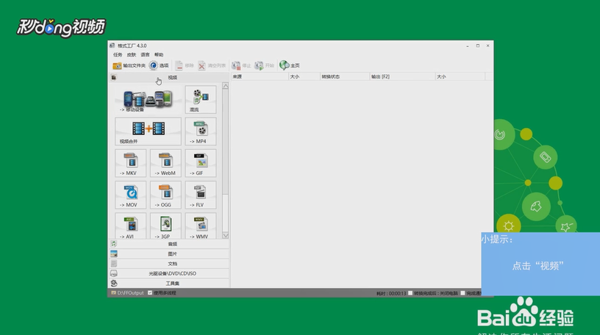
Task: Open the 帮助 help menu
Action: click(159, 54)
